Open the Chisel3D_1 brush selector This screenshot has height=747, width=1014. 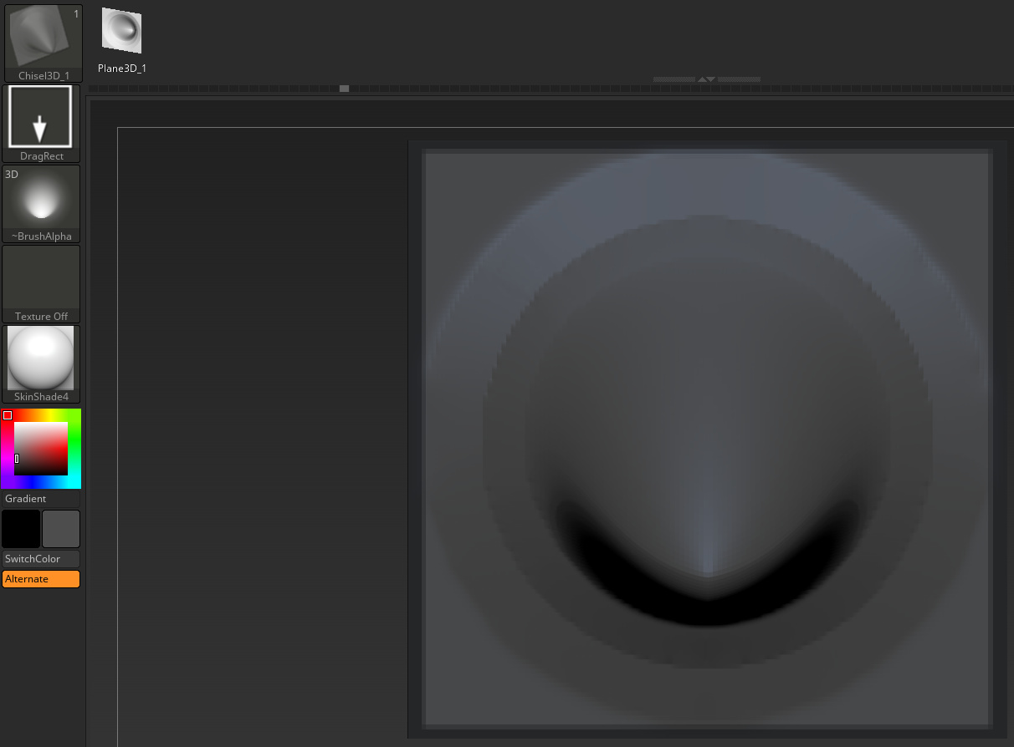pos(44,43)
